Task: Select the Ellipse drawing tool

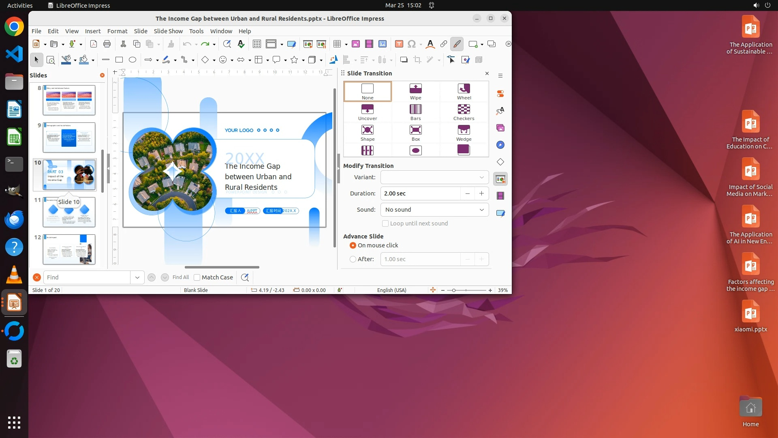Action: tap(133, 60)
